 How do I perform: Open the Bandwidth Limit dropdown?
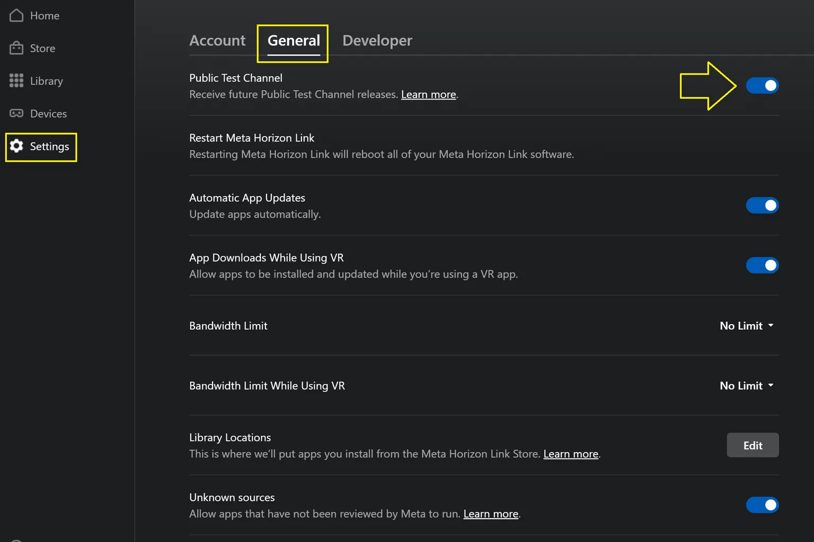(747, 326)
